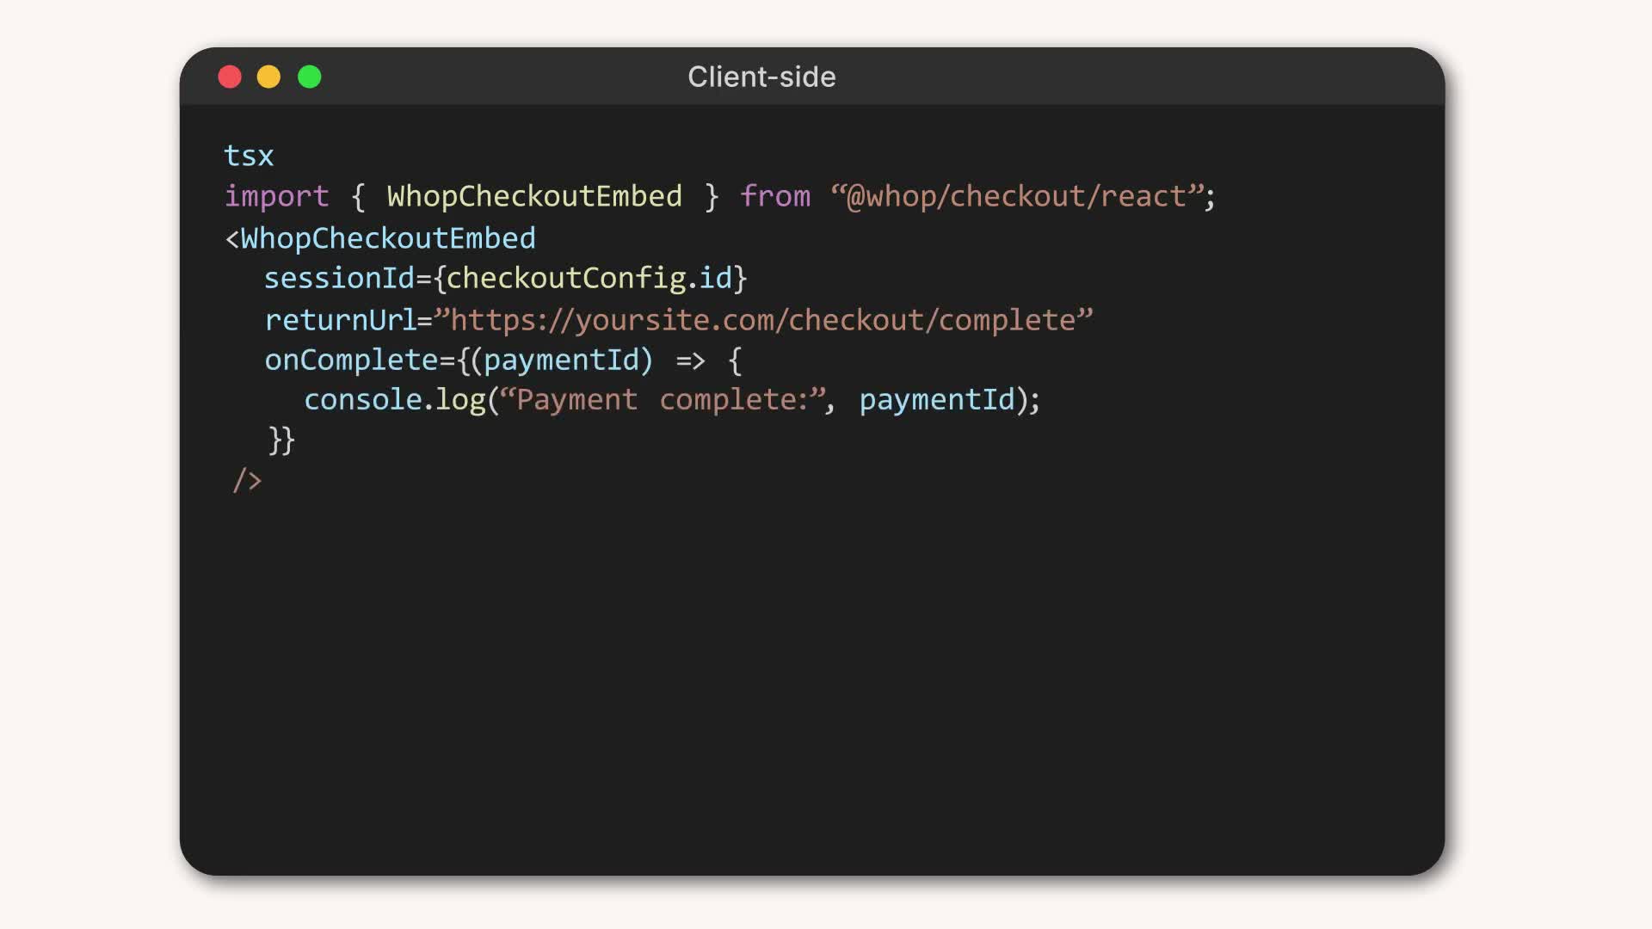Click the "sessionId" attribute name
Viewport: 1652px width, 929px height.
(339, 278)
